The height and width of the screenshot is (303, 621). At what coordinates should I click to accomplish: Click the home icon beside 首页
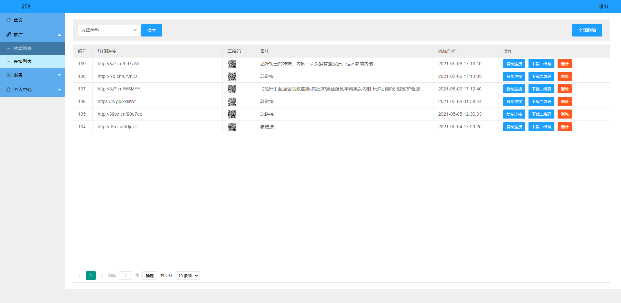tap(9, 20)
